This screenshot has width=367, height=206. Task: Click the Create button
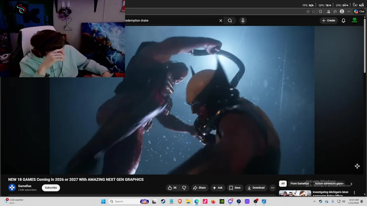[329, 21]
